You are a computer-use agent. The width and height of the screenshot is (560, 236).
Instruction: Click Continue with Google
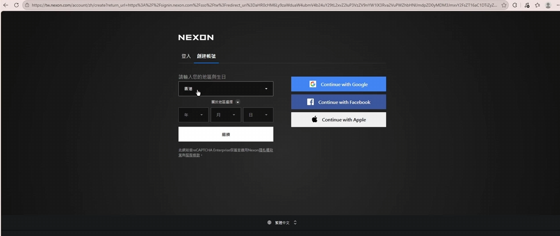[x=338, y=84]
